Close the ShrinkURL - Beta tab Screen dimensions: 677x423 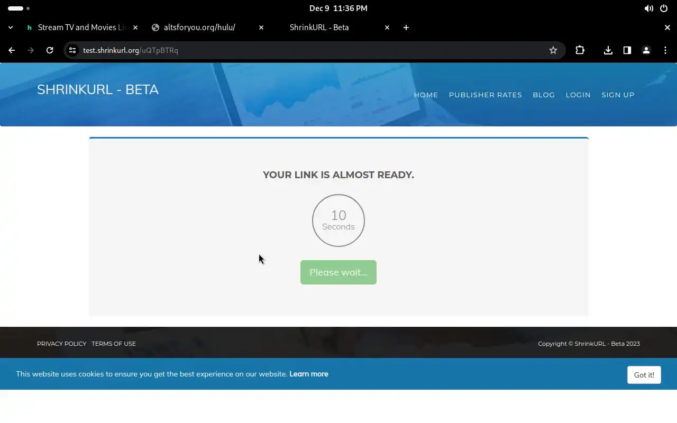387,27
